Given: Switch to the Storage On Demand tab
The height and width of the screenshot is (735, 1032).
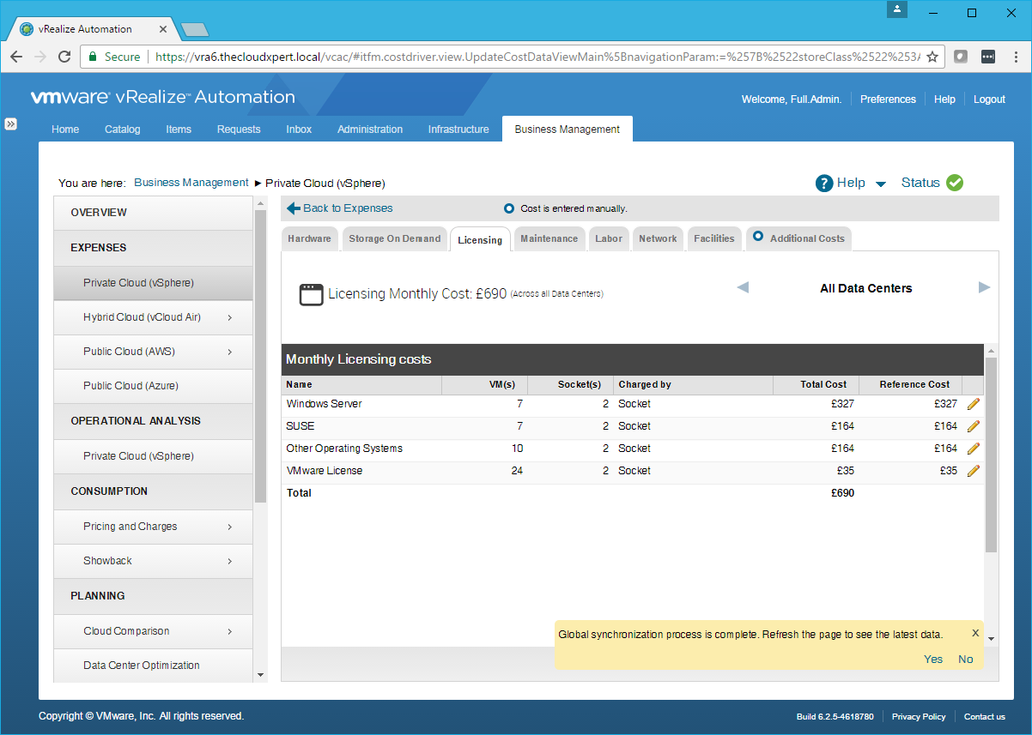Looking at the screenshot, I should coord(394,238).
